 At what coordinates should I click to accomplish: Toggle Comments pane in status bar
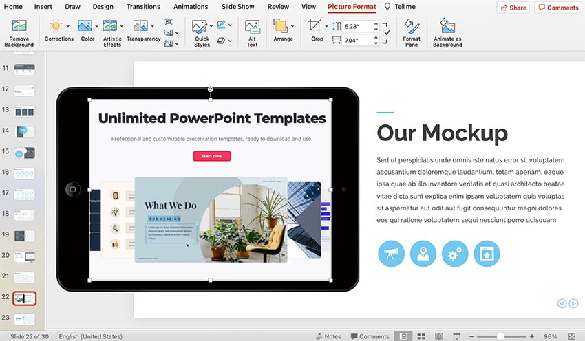coord(370,336)
